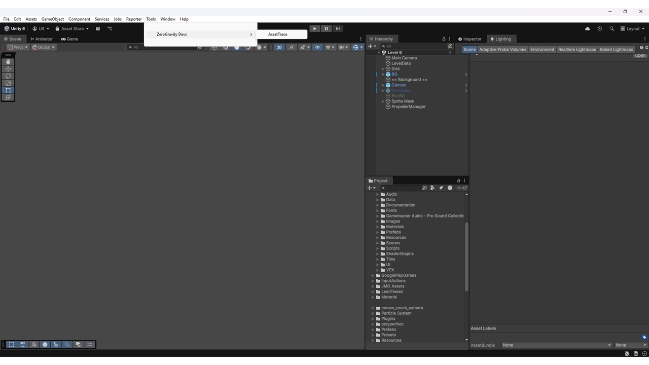Viewport: 649px width, 365px height.
Task: Open the Unity Cloud icon in top toolbar
Action: [x=588, y=29]
